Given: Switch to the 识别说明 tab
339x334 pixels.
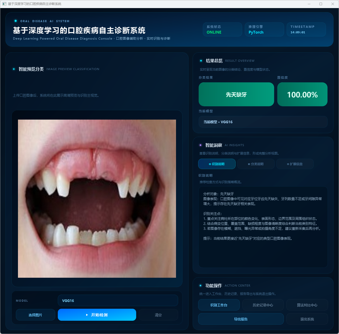Looking at the screenshot, I should coord(217,164).
